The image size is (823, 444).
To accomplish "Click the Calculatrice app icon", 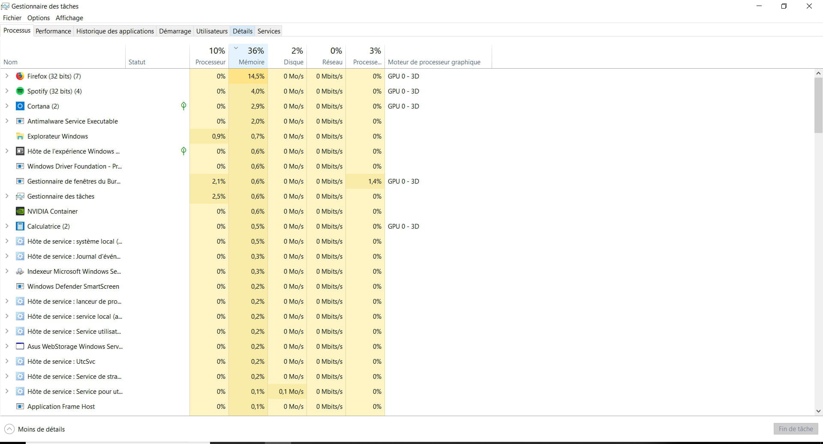I will (x=20, y=226).
